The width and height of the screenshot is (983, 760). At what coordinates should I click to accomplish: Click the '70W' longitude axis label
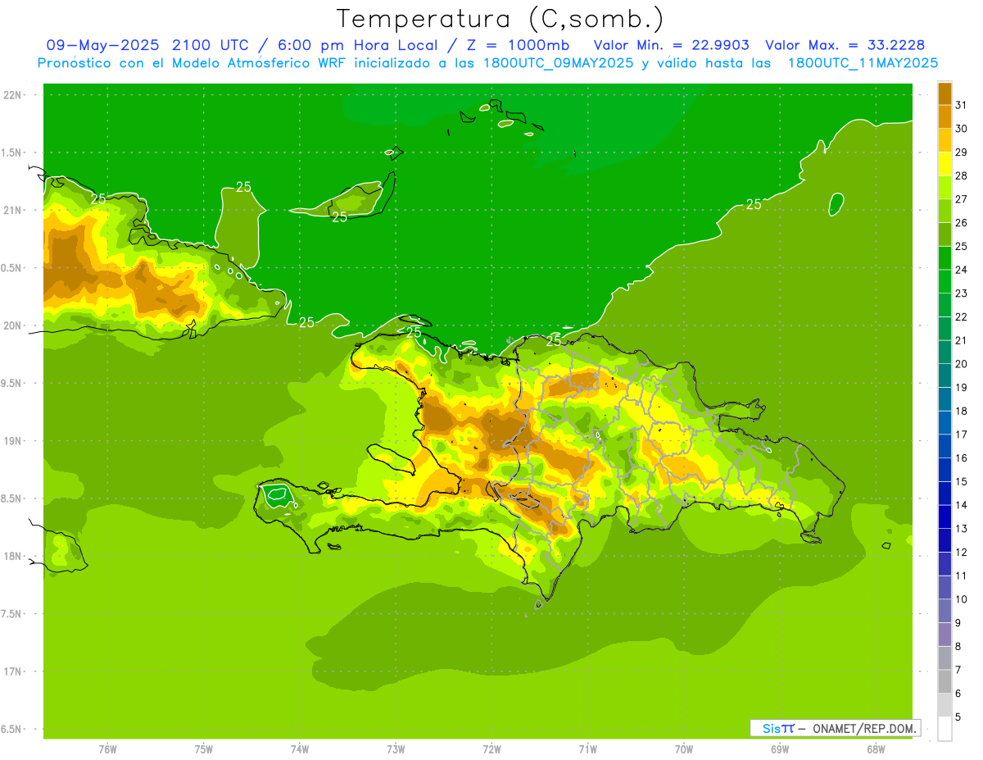click(684, 749)
